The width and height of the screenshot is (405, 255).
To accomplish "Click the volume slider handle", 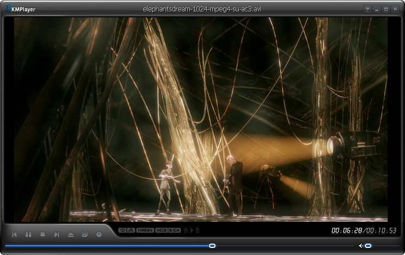I will (368, 246).
